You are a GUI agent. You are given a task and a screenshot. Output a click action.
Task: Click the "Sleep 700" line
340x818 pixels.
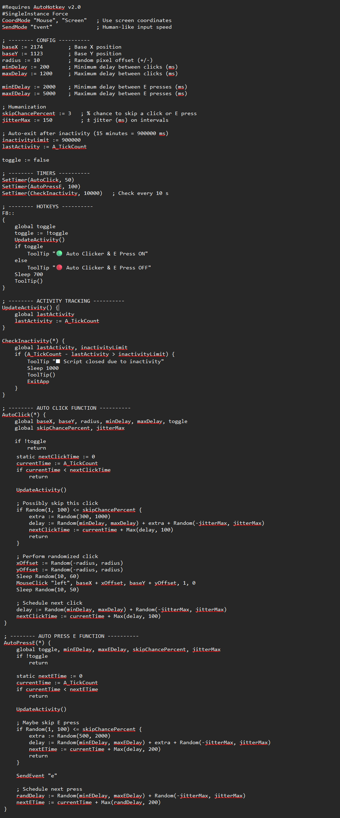click(29, 274)
